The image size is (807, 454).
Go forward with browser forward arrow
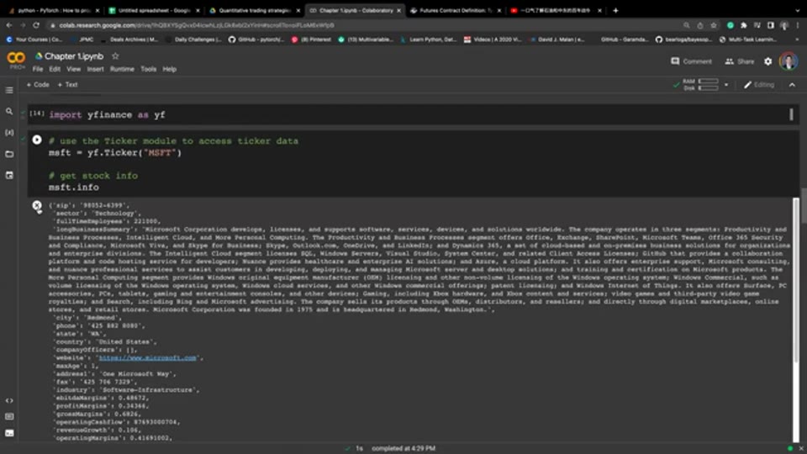pos(23,24)
